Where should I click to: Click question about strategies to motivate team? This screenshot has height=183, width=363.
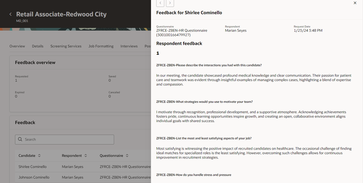205,102
